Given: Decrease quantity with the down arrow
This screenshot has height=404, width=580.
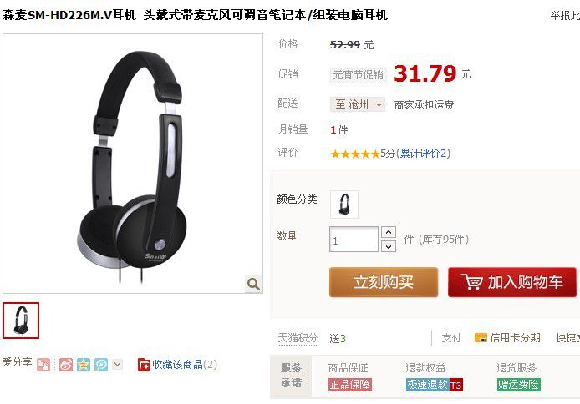Looking at the screenshot, I should coord(389,246).
